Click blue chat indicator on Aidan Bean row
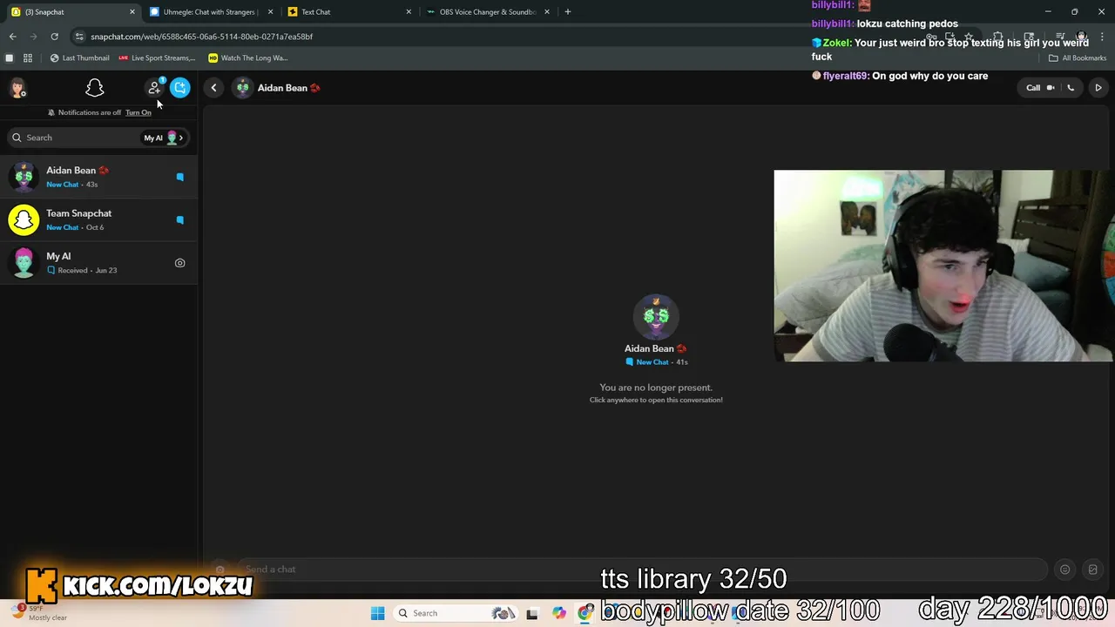Screen dimensions: 1115x627 click(179, 177)
